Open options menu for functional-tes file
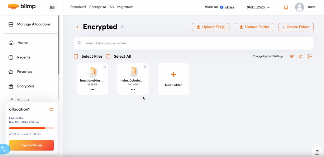324x157 pixels. tap(92, 89)
